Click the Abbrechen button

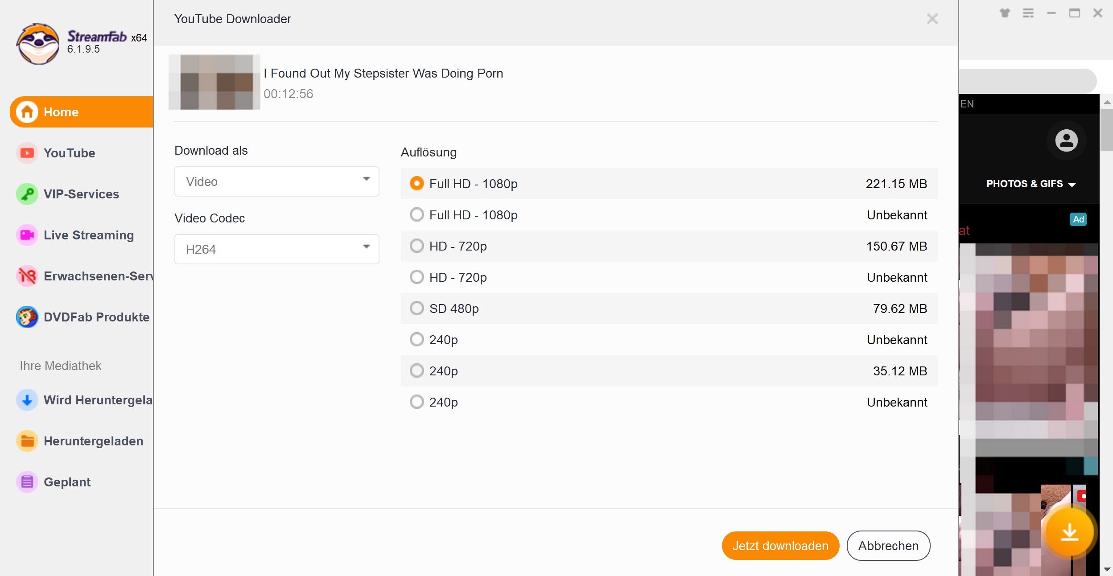click(888, 546)
